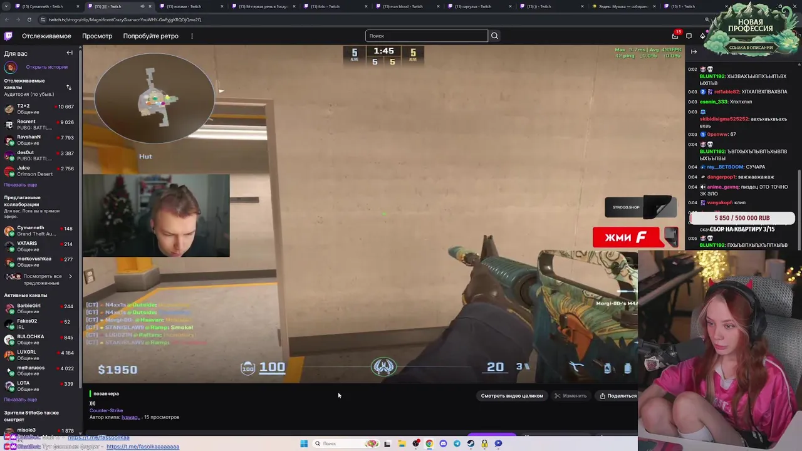Show more active channels 'Показать еще'
Viewport: 802px width, 451px height.
point(21,400)
